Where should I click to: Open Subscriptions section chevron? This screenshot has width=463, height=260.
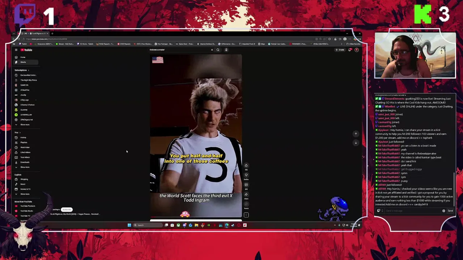click(29, 70)
